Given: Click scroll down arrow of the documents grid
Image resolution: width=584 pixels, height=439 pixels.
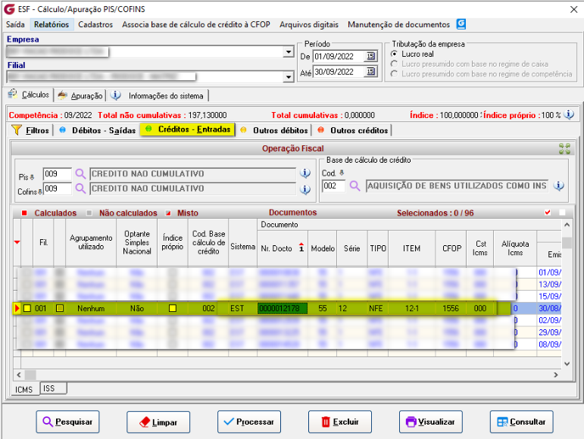Looking at the screenshot, I should pyautogui.click(x=567, y=364).
